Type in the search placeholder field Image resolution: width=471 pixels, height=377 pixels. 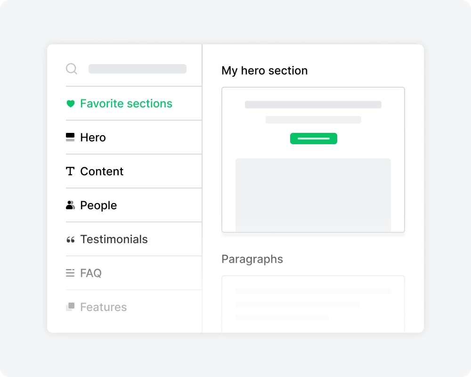[x=138, y=69]
